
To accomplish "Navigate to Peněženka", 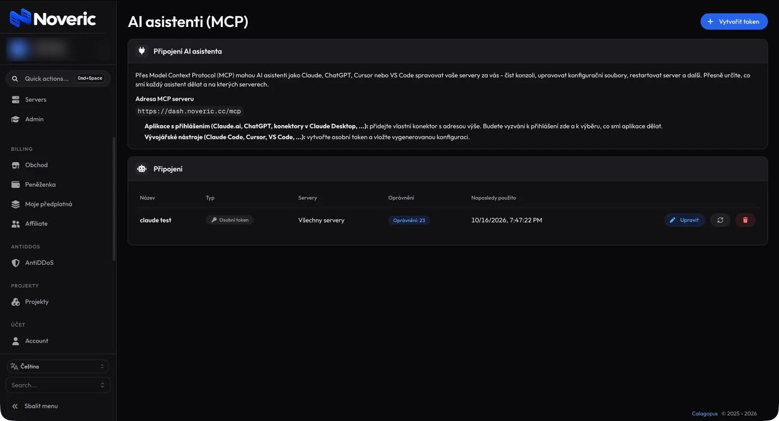I will [58, 185].
